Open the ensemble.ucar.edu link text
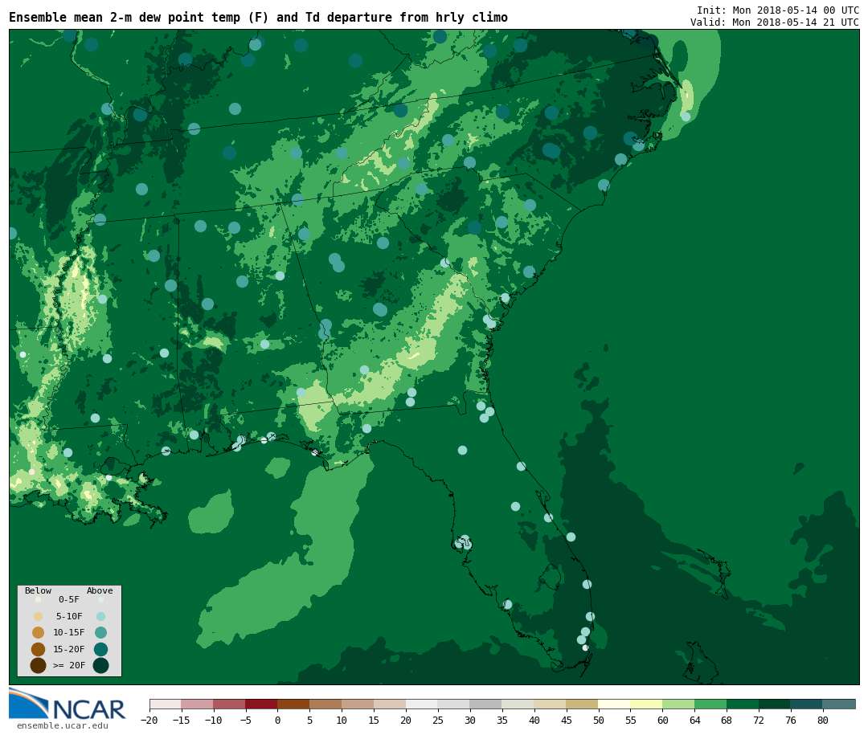868x735 pixels. pos(63,725)
